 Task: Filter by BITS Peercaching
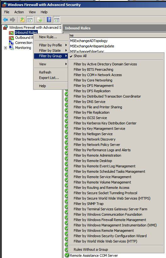click(116, 69)
